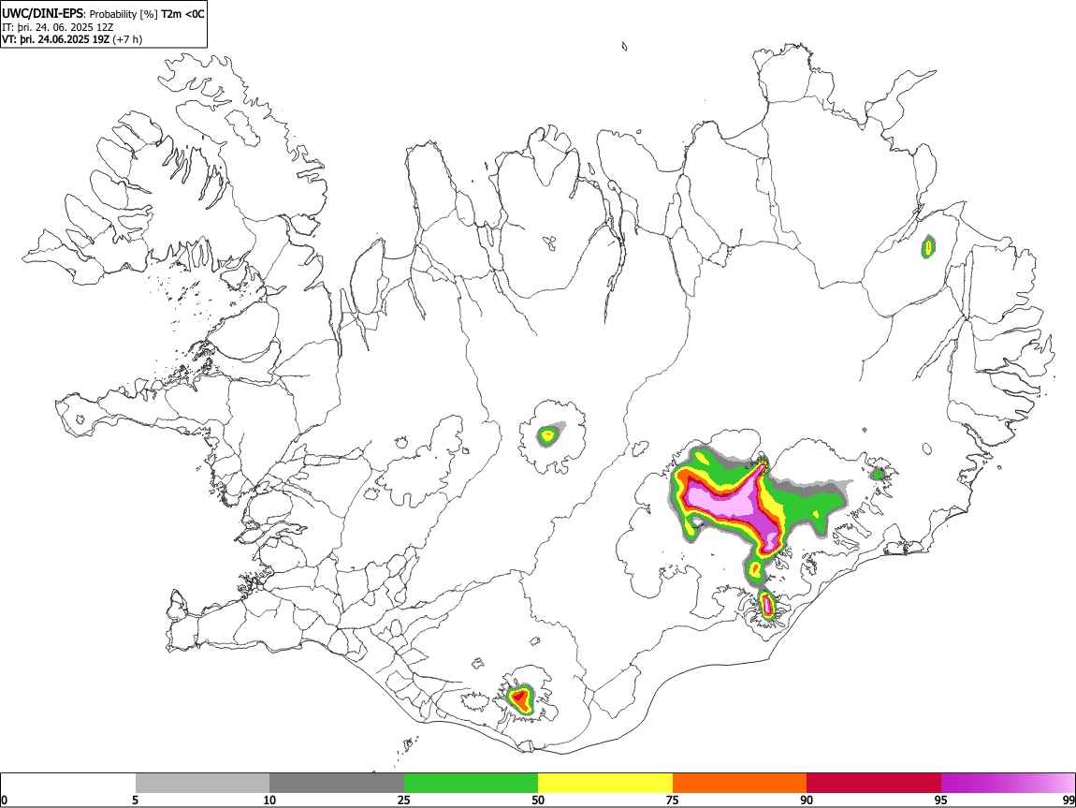
Task: Click the legend value label '75'
Action: click(x=673, y=800)
